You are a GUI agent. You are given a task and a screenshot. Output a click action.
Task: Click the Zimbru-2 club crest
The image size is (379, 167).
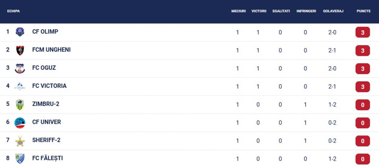[20, 104]
